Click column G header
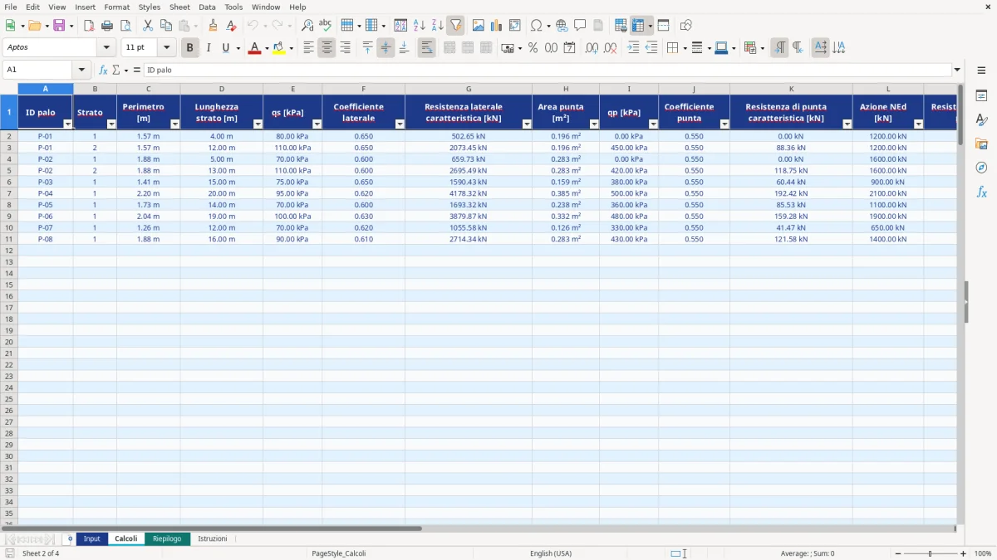Viewport: 997px width, 560px height. coord(469,89)
